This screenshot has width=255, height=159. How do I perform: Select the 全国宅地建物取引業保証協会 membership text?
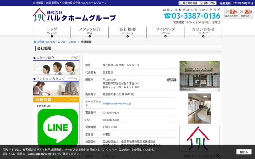[x=138, y=142]
